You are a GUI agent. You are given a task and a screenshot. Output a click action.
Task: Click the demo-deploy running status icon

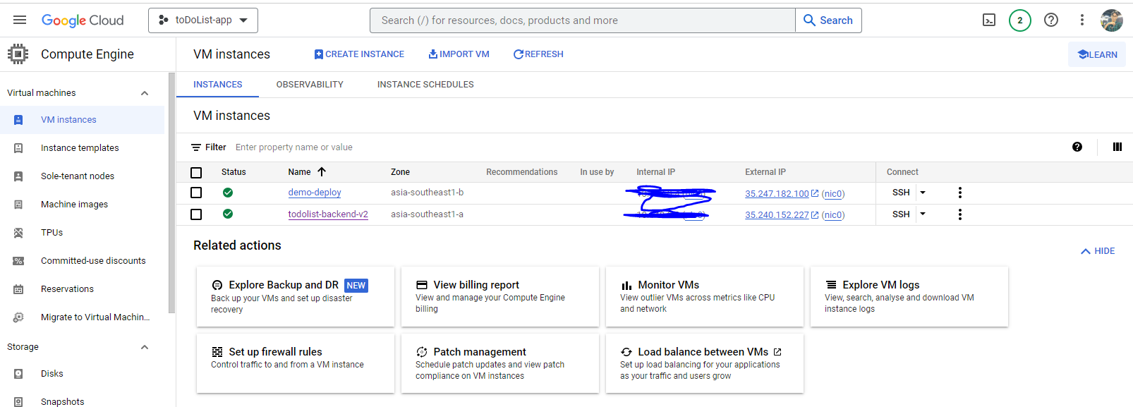228,193
